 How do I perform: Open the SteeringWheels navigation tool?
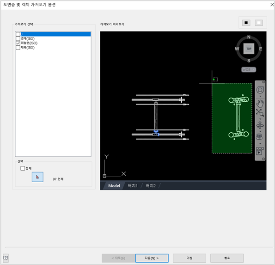click(260, 90)
